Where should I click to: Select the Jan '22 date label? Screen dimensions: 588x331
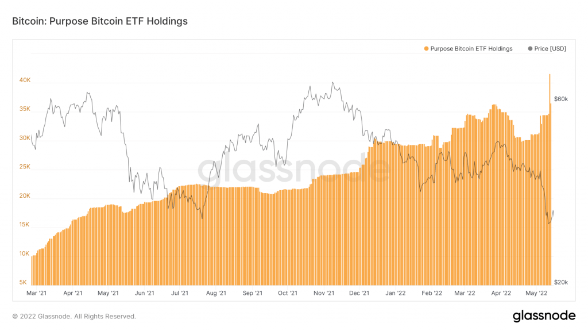point(394,293)
